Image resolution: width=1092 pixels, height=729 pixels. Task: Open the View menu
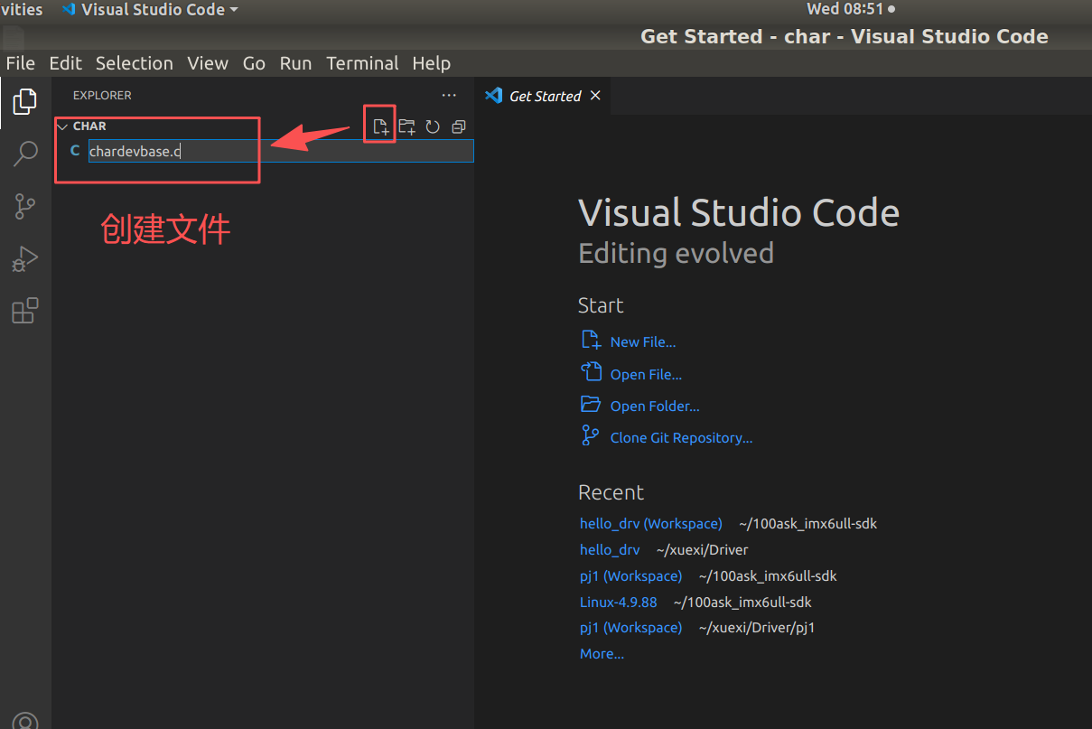click(208, 63)
